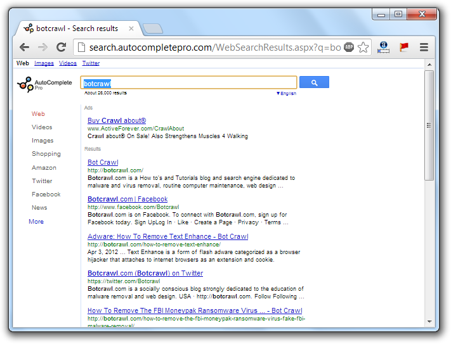Select Facebook in the left sidebar
Screen dimensions: 451x344
pyautogui.click(x=46, y=194)
